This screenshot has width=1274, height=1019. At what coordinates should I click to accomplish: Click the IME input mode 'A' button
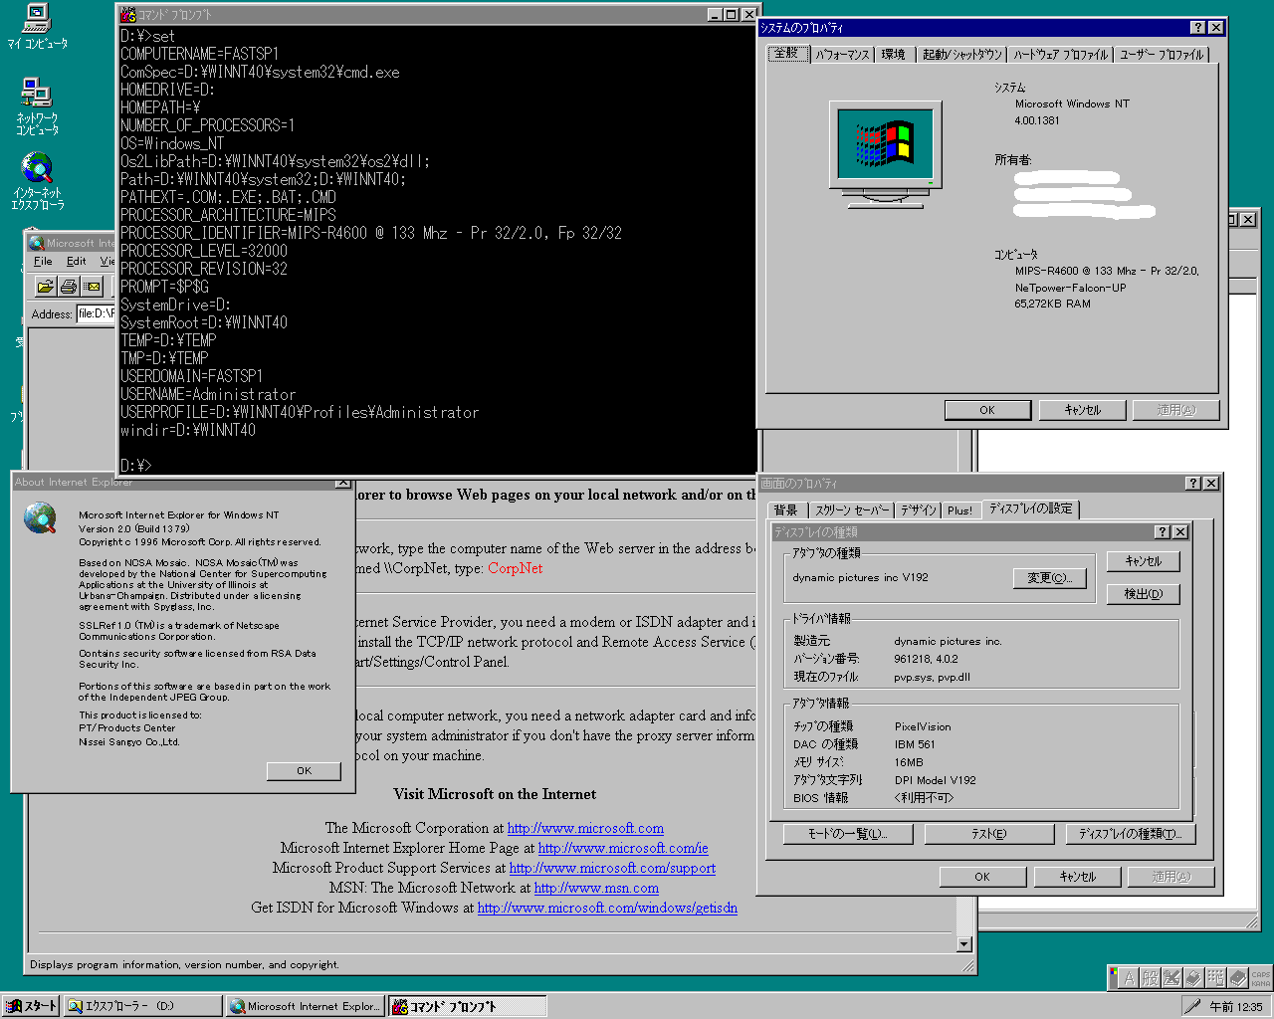coord(1130,978)
